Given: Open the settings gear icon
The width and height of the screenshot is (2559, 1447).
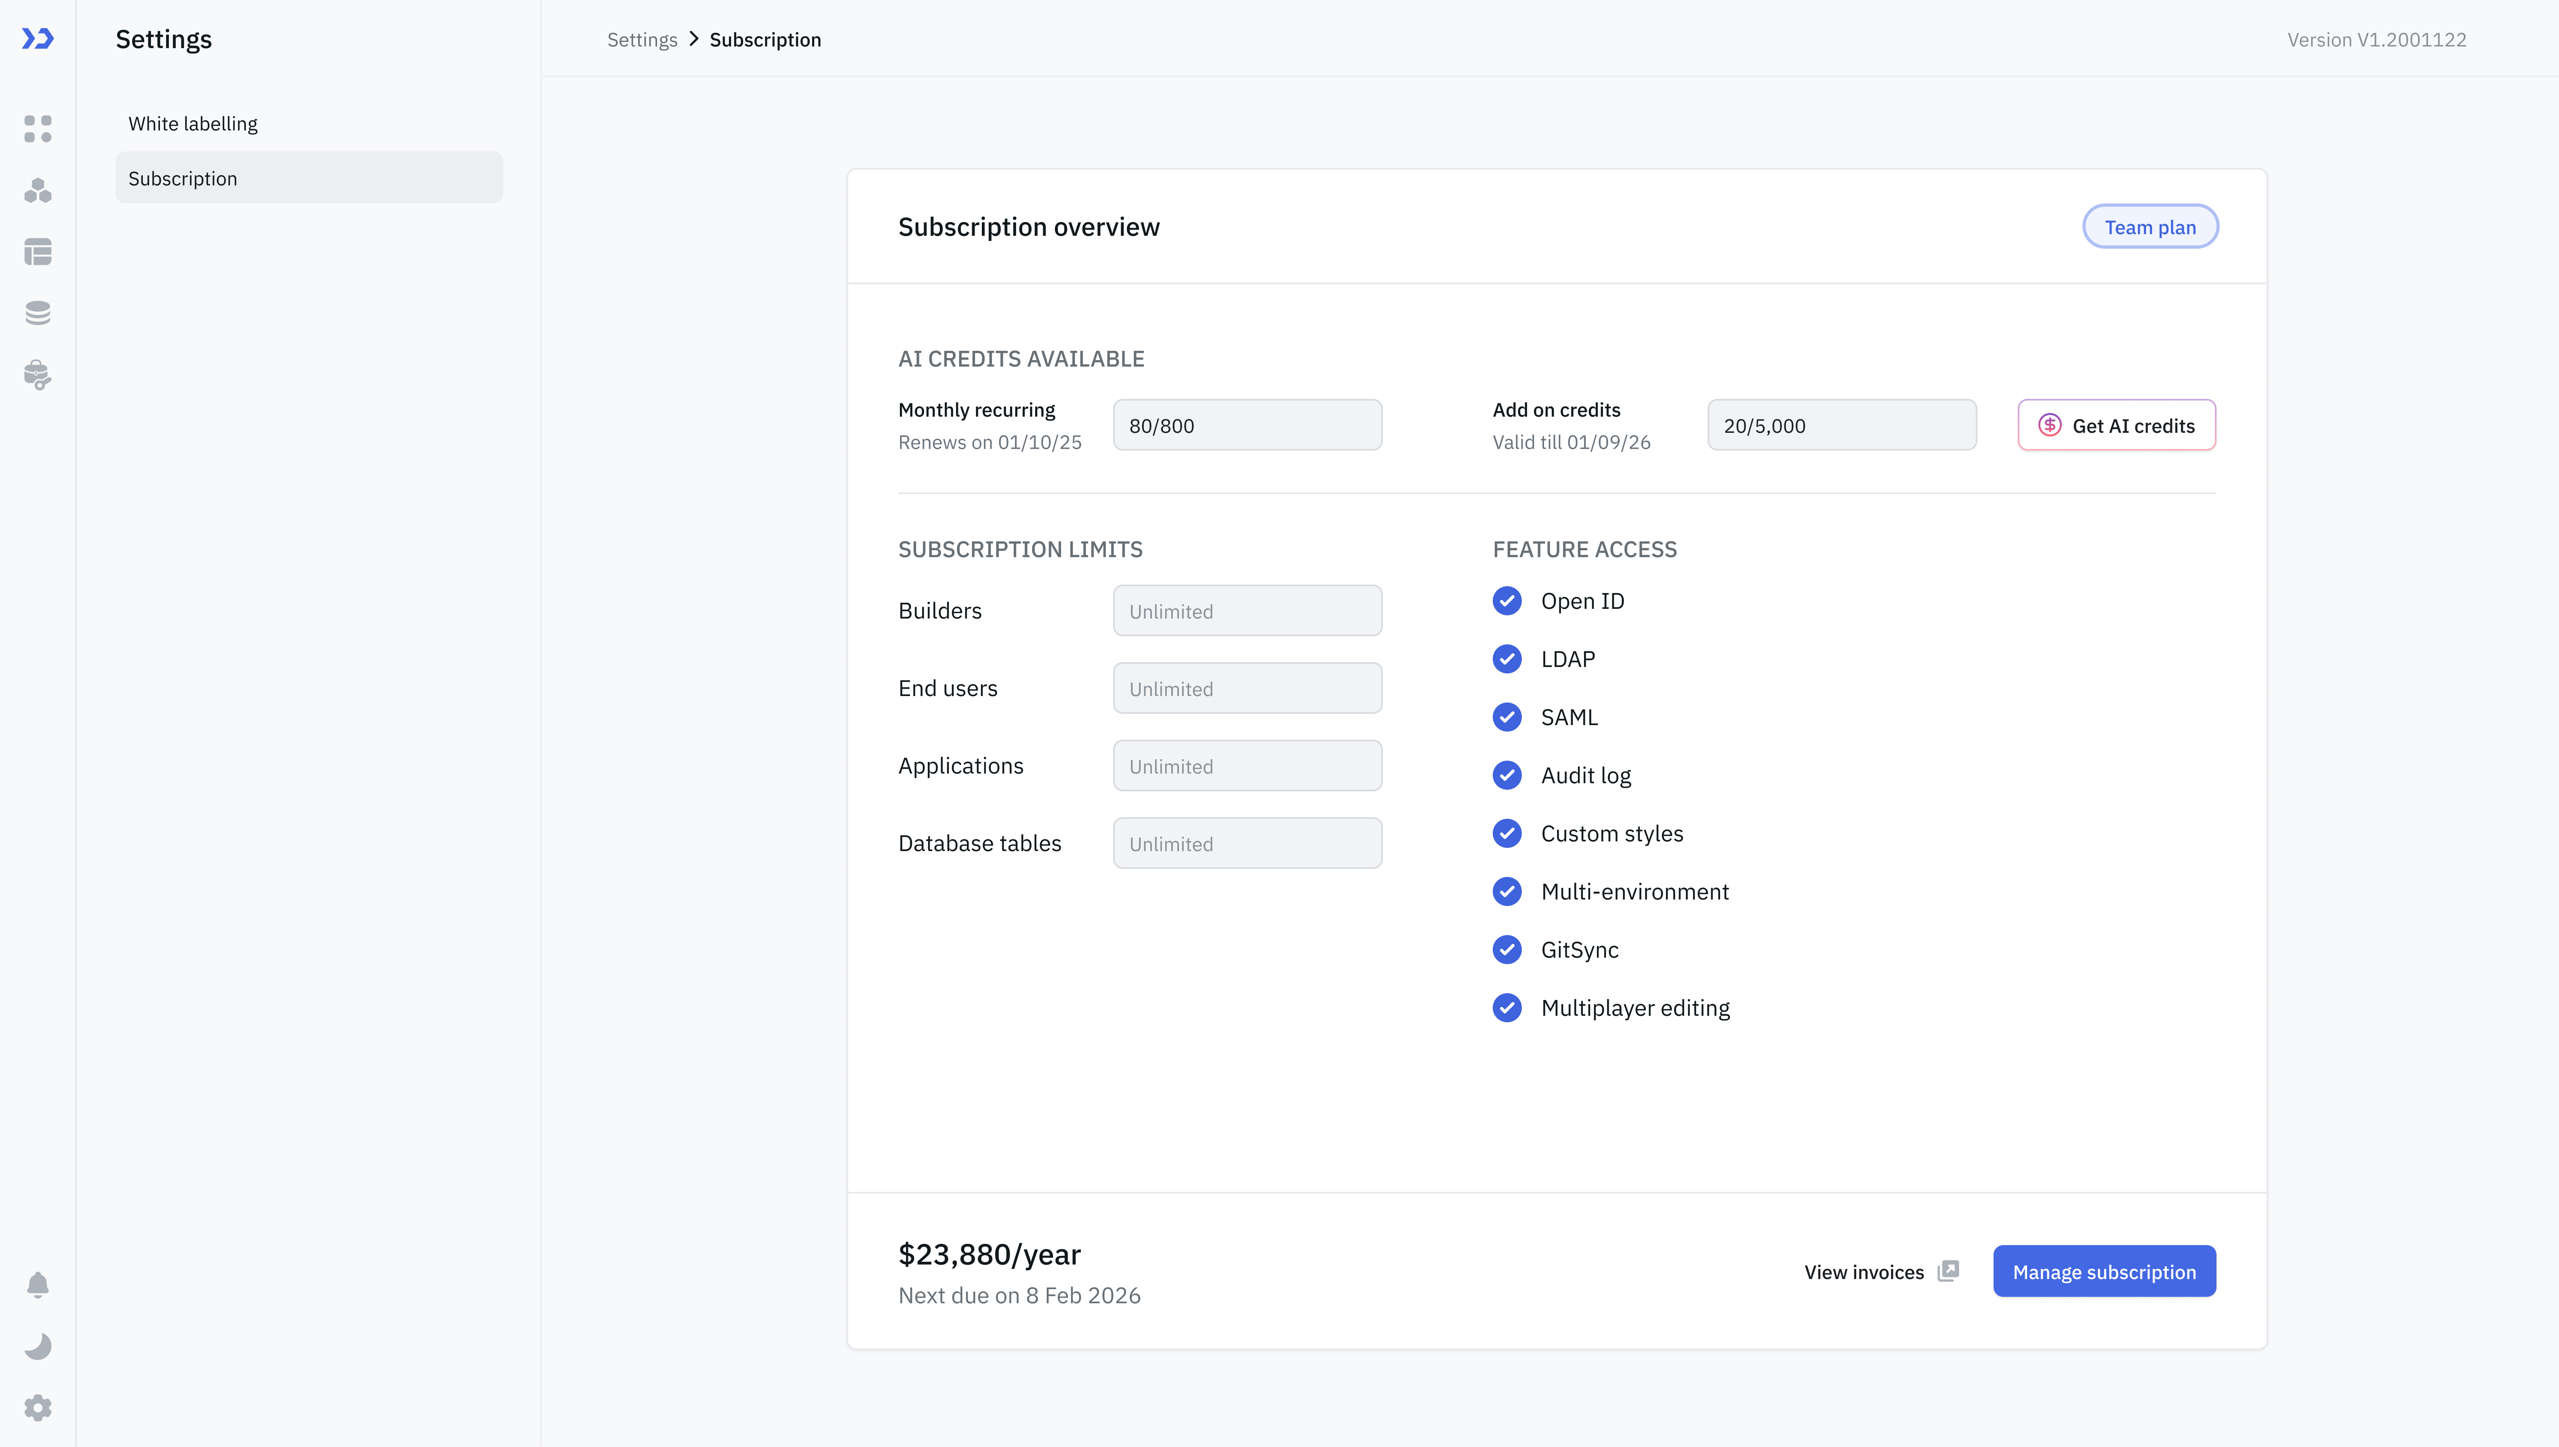Looking at the screenshot, I should pyautogui.click(x=38, y=1408).
